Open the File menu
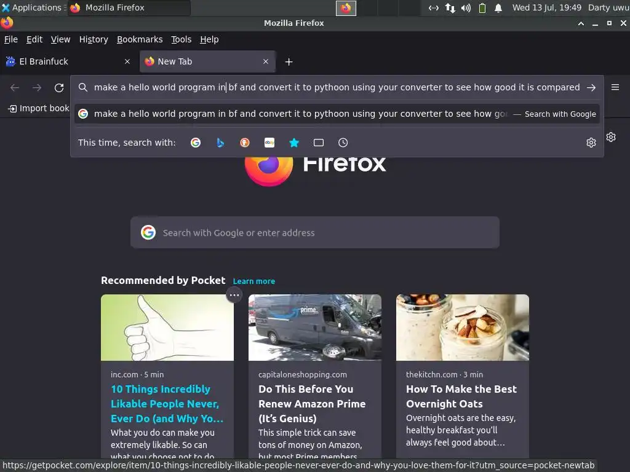630x472 pixels. click(x=11, y=39)
